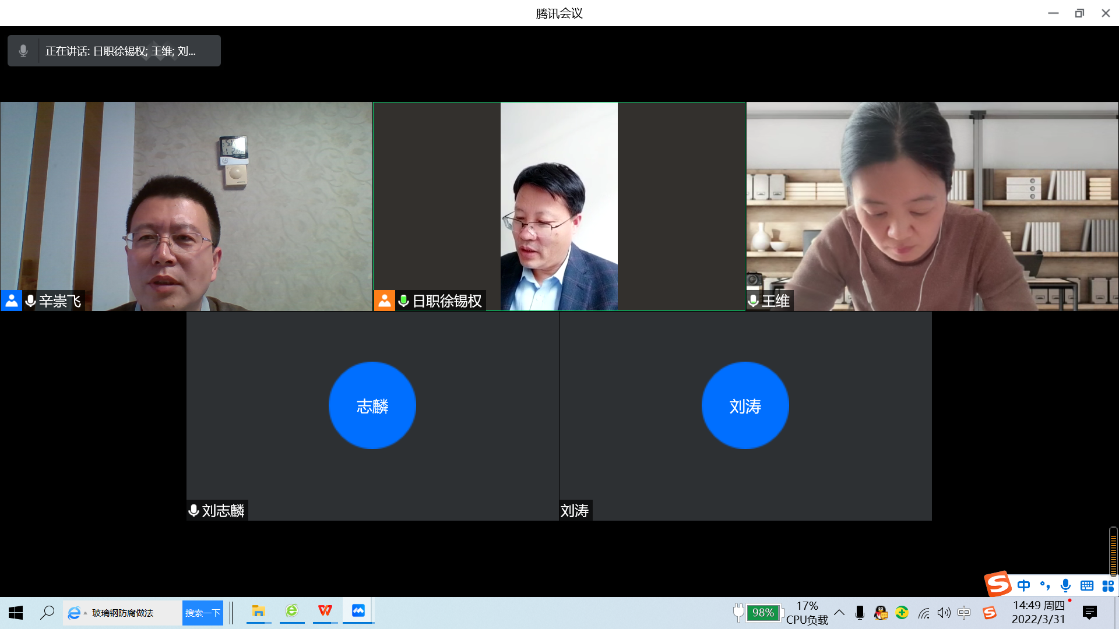
Task: Click 辛崇飞's blue profile badge icon
Action: click(11, 301)
